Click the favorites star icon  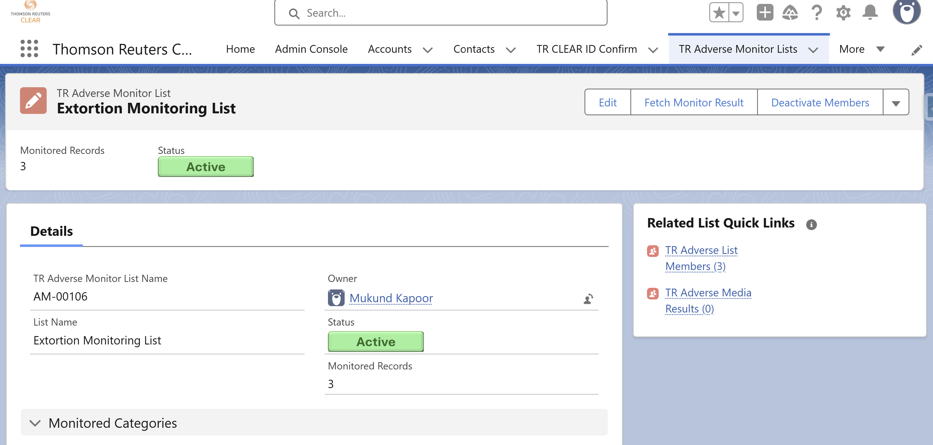[x=719, y=13]
